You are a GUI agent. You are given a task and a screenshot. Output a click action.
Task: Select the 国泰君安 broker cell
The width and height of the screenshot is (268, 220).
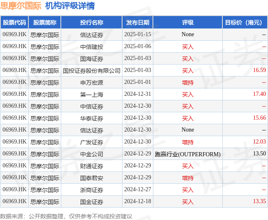92,178
